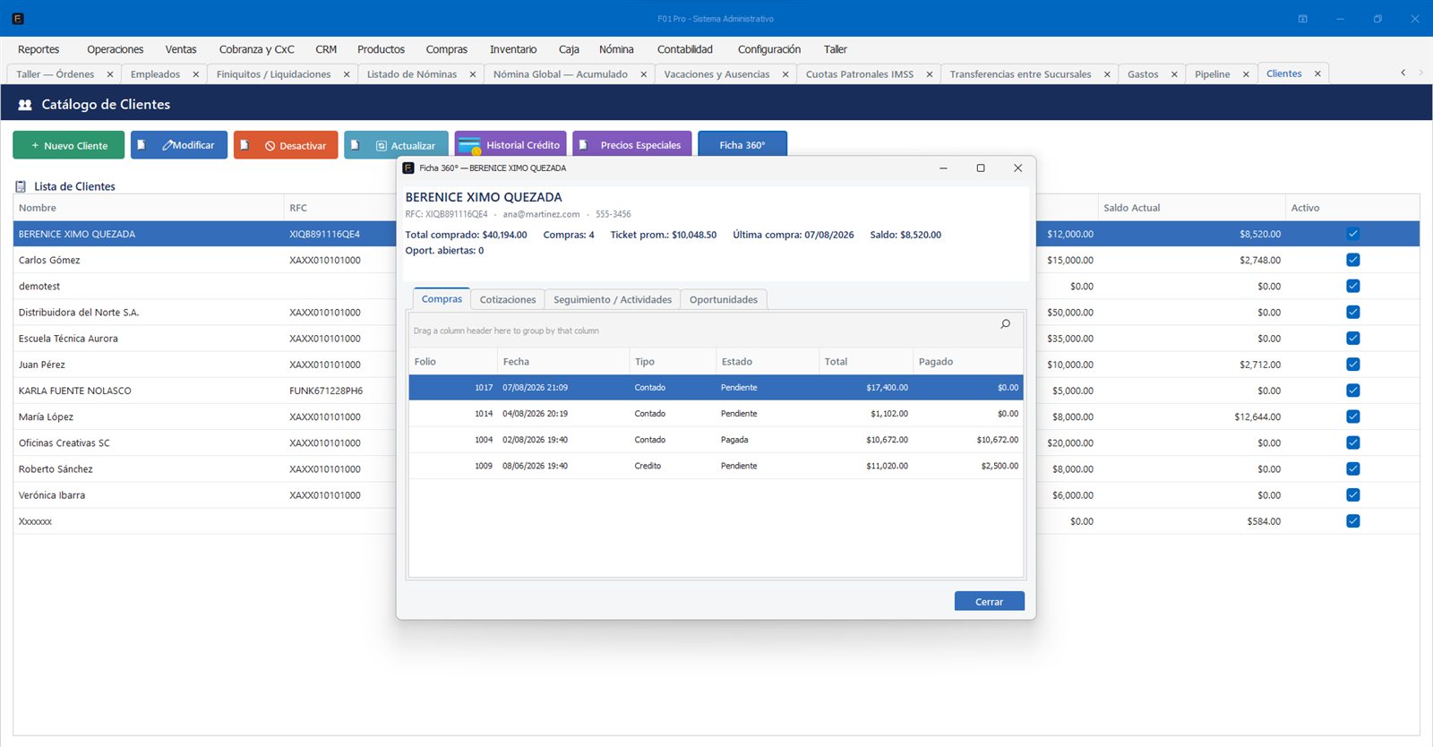This screenshot has height=747, width=1433.
Task: Close the Vacaciones y Ausencias tab
Action: click(785, 74)
